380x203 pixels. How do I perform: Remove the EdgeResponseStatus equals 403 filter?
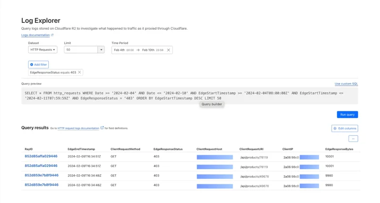click(79, 72)
